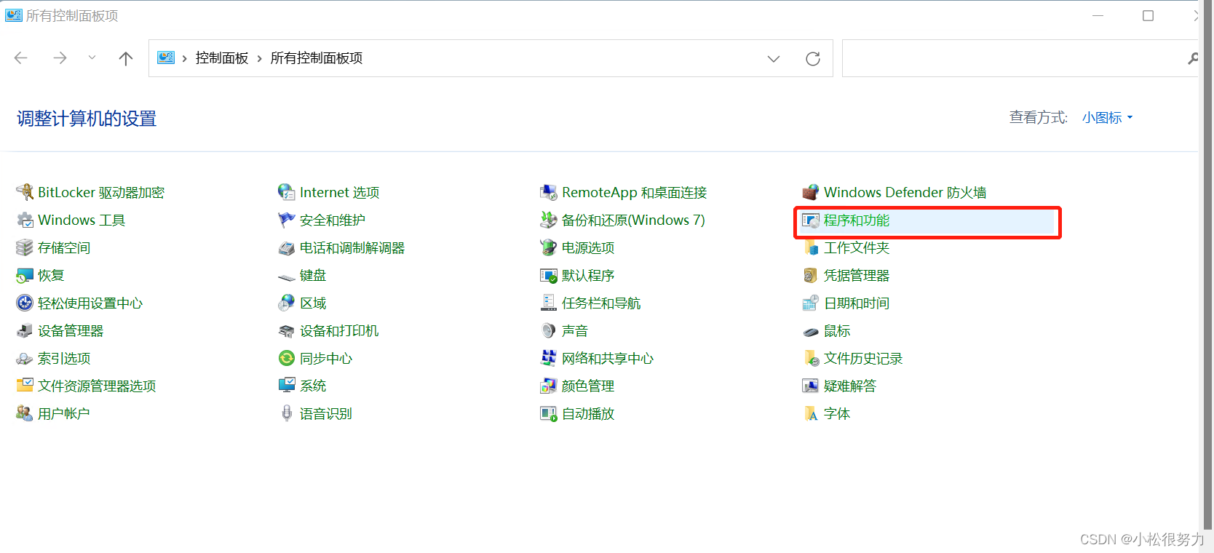Screen dimensions: 1214x553
Task: Open the BitLocker 驱动器加密 icon
Action: click(25, 192)
